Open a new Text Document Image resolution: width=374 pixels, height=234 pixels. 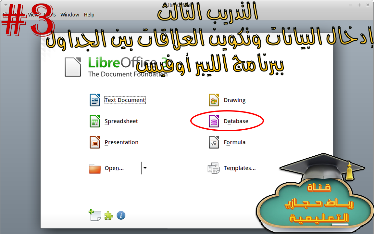pyautogui.click(x=125, y=100)
